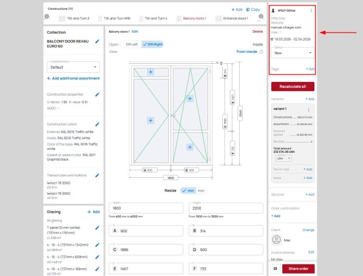Image resolution: width=363 pixels, height=276 pixels.
Task: Select DIN Left opening direction
Action: 131,44
